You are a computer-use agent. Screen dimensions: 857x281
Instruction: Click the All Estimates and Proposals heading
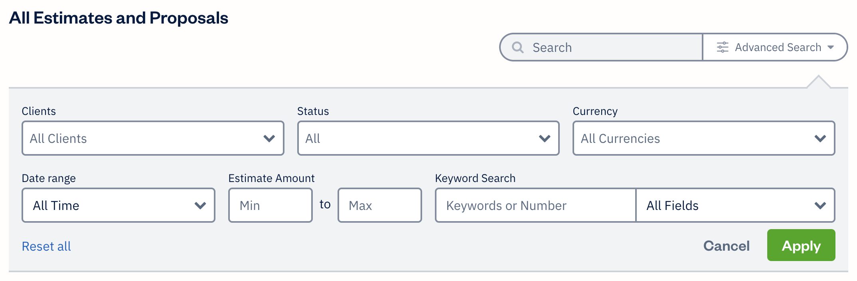pos(120,18)
